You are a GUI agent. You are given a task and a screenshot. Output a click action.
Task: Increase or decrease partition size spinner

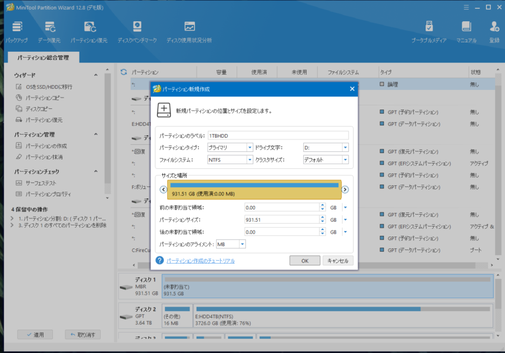pyautogui.click(x=323, y=220)
